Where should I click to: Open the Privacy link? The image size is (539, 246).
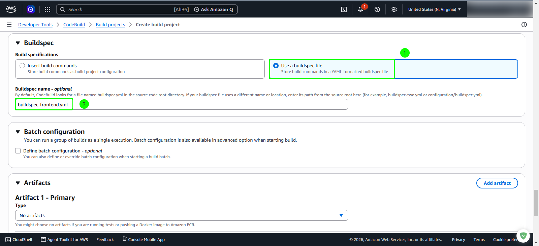458,240
